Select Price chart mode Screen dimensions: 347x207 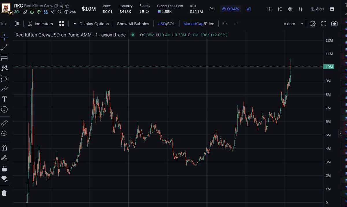[210, 24]
